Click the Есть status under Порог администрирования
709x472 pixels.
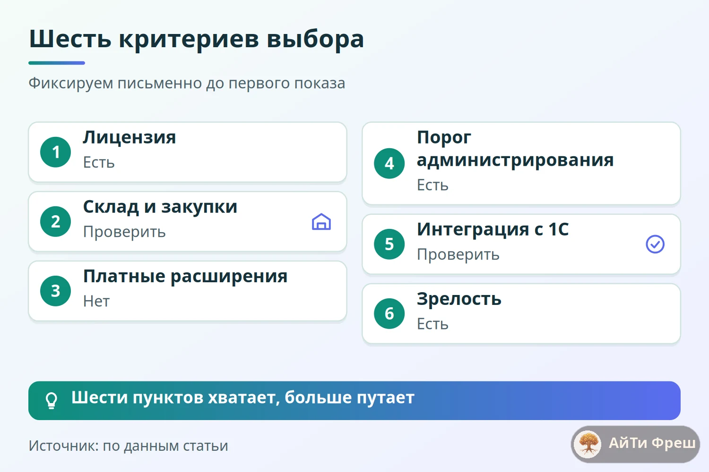pyautogui.click(x=432, y=185)
